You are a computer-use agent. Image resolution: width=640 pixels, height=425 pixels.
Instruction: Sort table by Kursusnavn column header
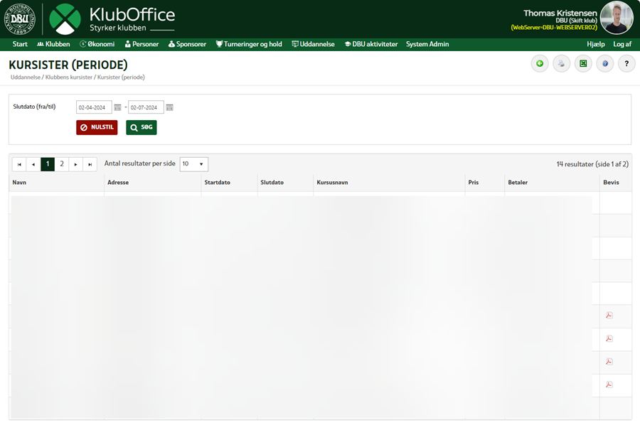tap(332, 183)
